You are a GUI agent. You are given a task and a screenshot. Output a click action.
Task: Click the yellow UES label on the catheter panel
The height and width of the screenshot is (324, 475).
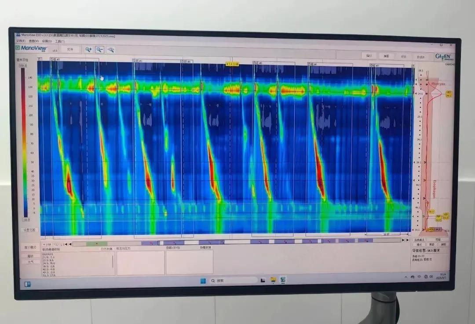(448, 94)
